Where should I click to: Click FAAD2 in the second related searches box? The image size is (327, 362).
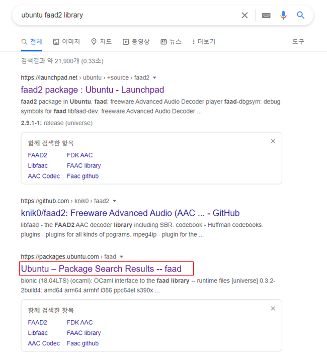37,322
